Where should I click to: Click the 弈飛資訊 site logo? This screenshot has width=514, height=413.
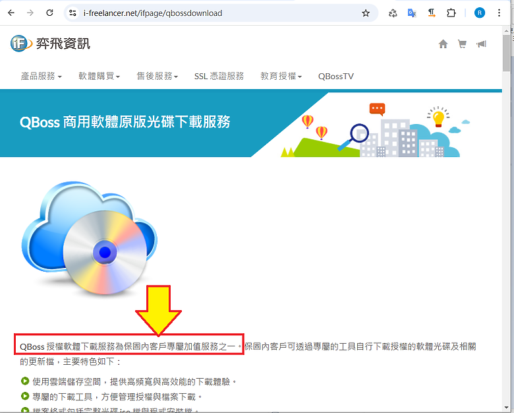(50, 44)
